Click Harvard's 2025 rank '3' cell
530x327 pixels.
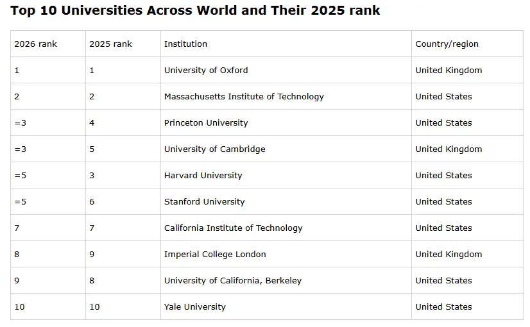pyautogui.click(x=92, y=176)
